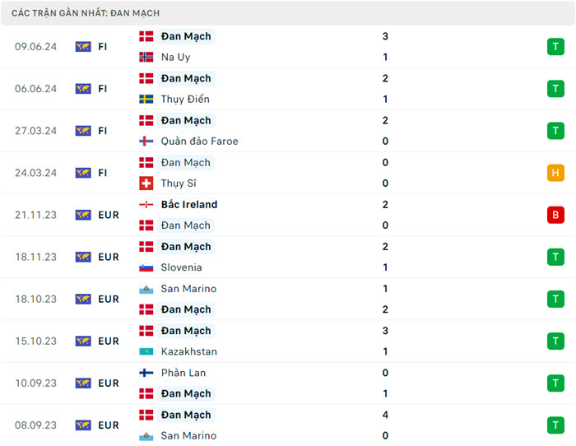Click the EUR competition icon for 21.11.23
Image resolution: width=576 pixels, height=446 pixels.
[83, 215]
